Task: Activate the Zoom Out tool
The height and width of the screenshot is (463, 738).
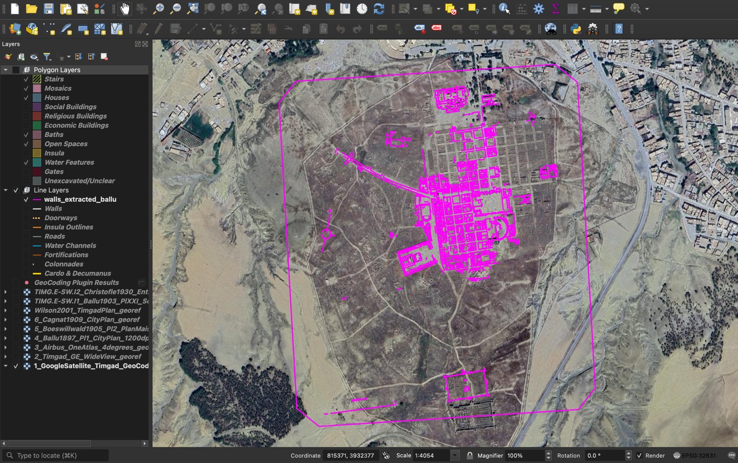Action: [175, 8]
